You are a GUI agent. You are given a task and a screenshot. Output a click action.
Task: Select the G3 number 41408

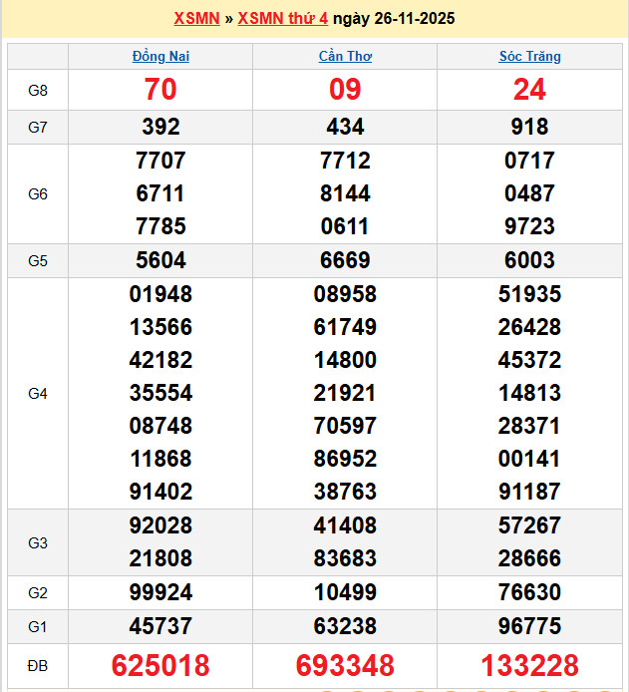tap(345, 525)
